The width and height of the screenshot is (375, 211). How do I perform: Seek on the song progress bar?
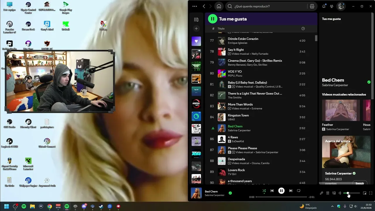tap(281, 197)
